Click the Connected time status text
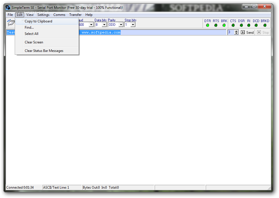279x198 pixels. point(20,188)
